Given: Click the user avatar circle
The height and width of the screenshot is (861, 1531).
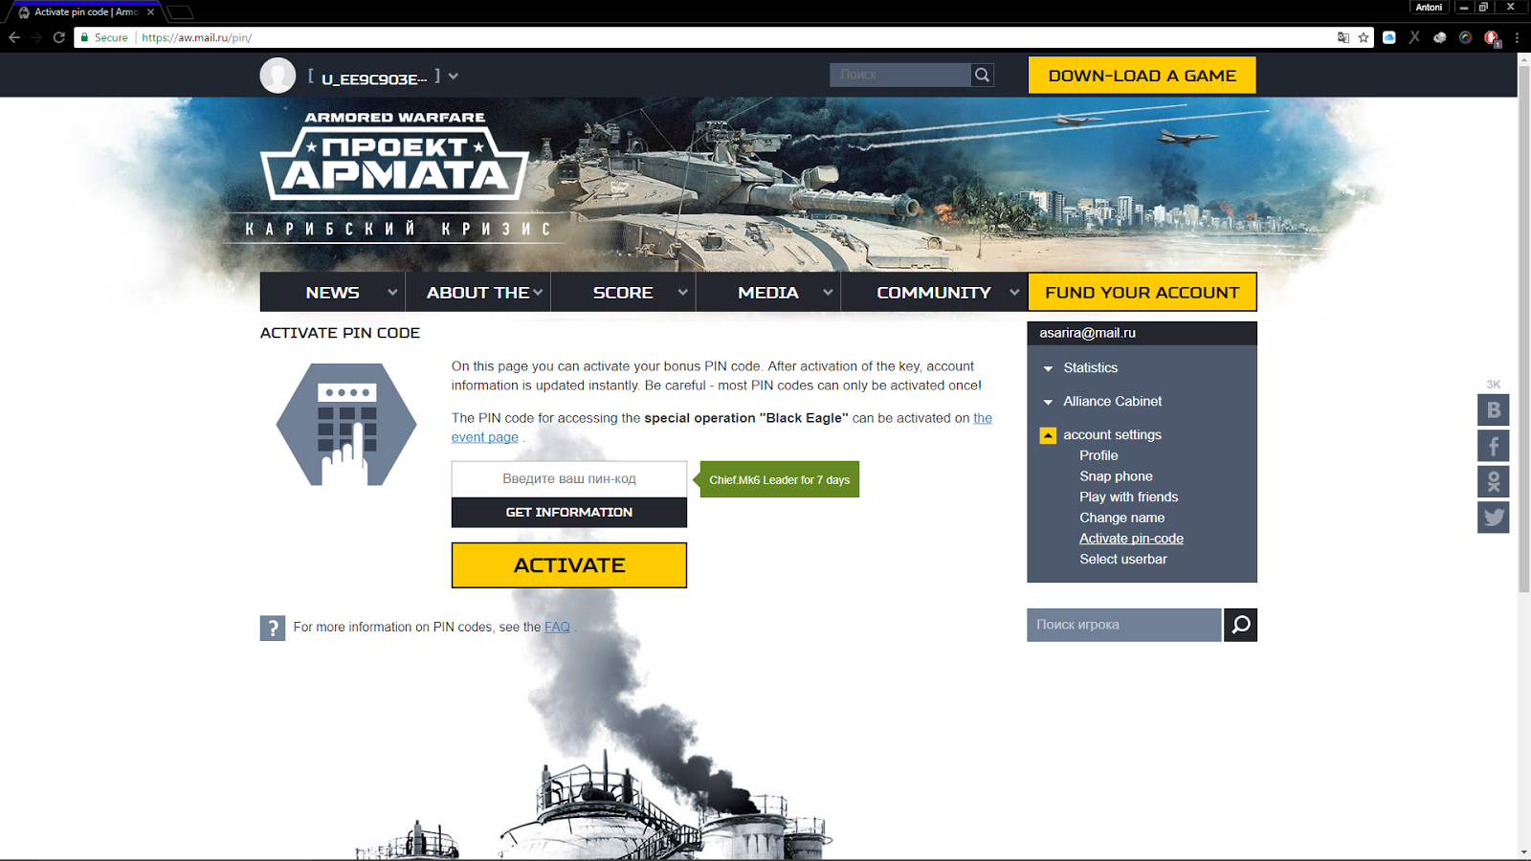Looking at the screenshot, I should [277, 76].
